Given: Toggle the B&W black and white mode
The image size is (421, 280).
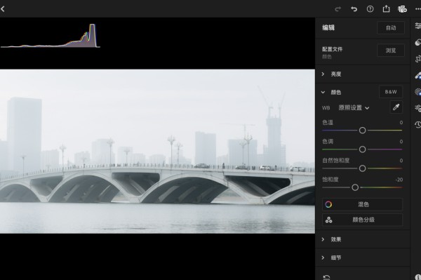Looking at the screenshot, I should pyautogui.click(x=391, y=92).
